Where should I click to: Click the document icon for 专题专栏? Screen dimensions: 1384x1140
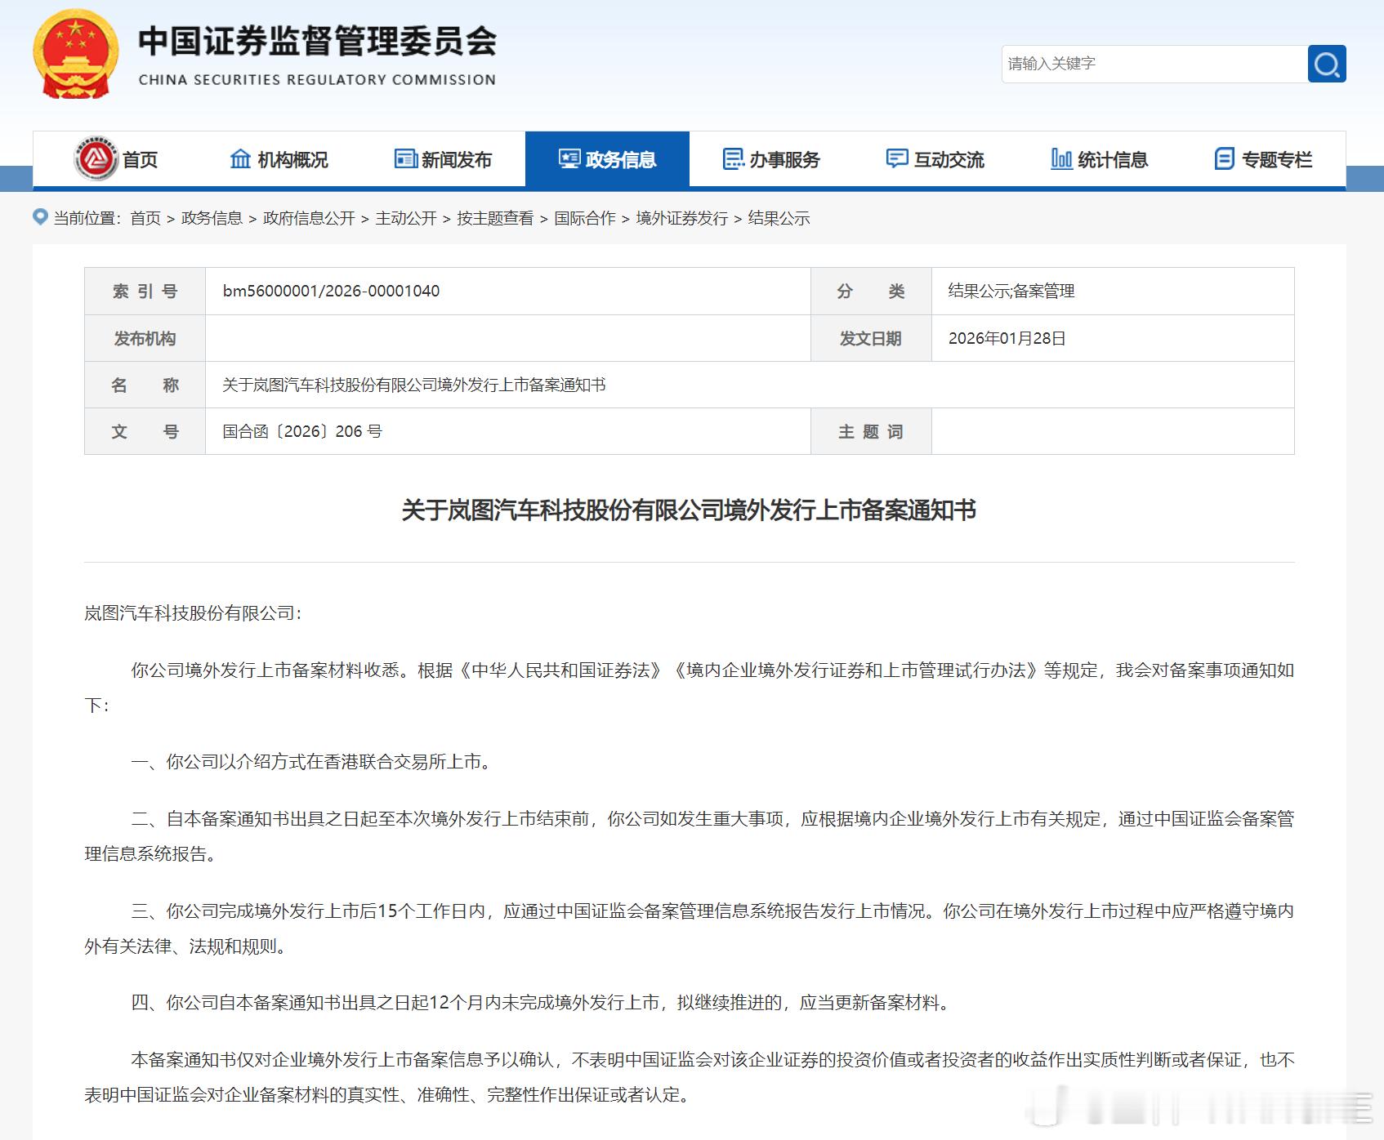[1225, 158]
